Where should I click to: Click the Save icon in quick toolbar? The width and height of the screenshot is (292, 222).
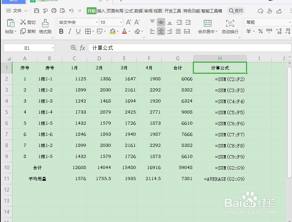(x=37, y=11)
